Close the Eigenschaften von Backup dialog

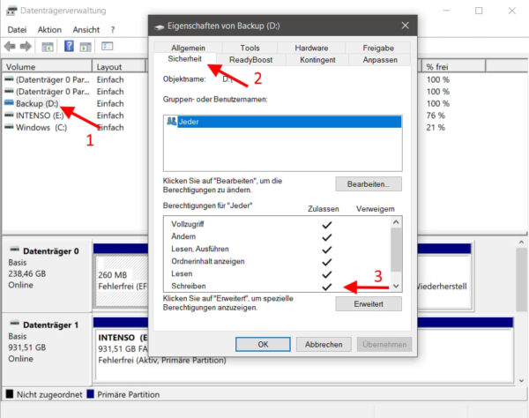click(x=406, y=26)
